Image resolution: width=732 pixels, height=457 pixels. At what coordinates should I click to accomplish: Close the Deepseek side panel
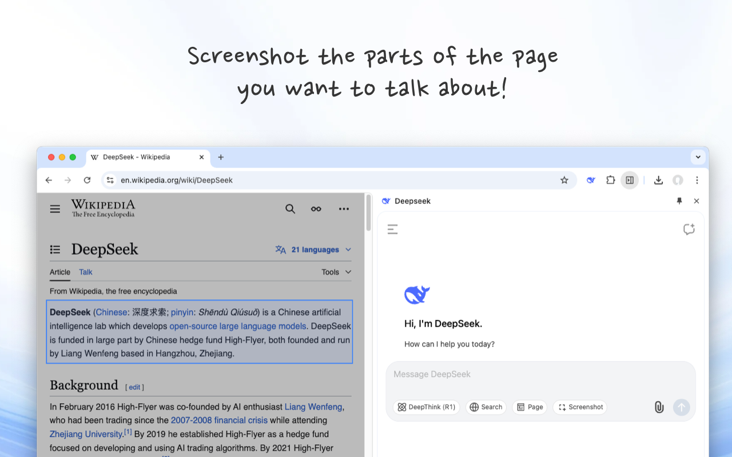click(697, 201)
